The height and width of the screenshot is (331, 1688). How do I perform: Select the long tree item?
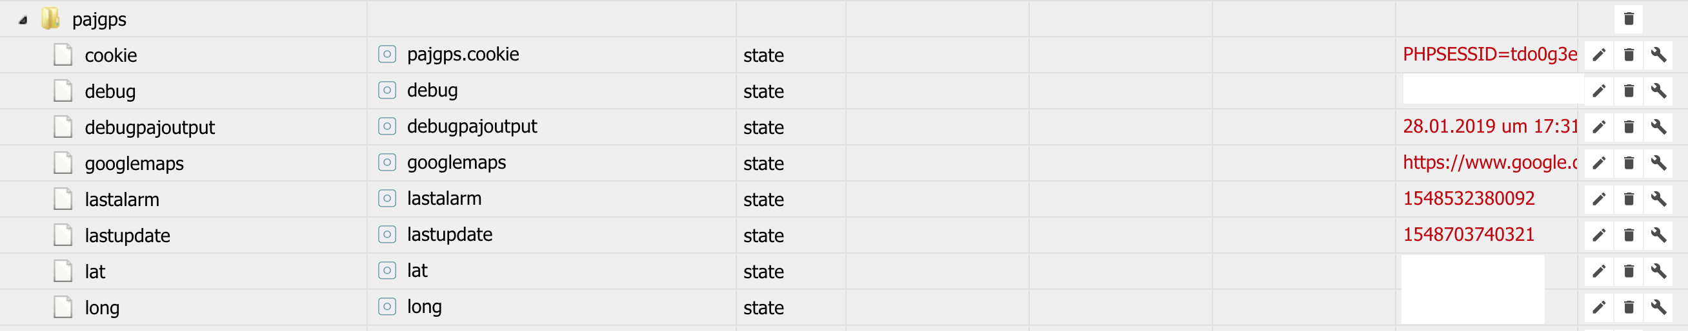pyautogui.click(x=101, y=307)
